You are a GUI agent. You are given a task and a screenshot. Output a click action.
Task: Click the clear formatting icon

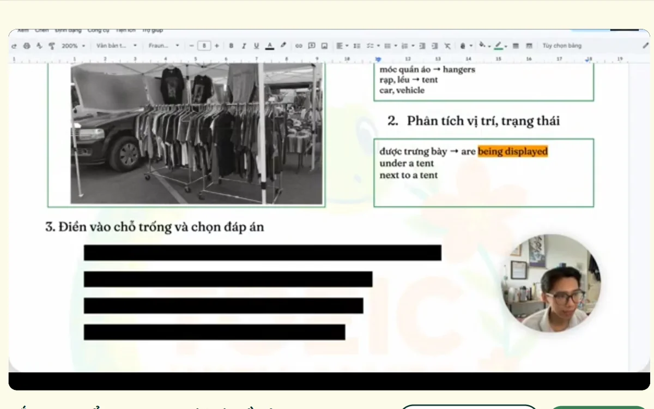tap(447, 46)
